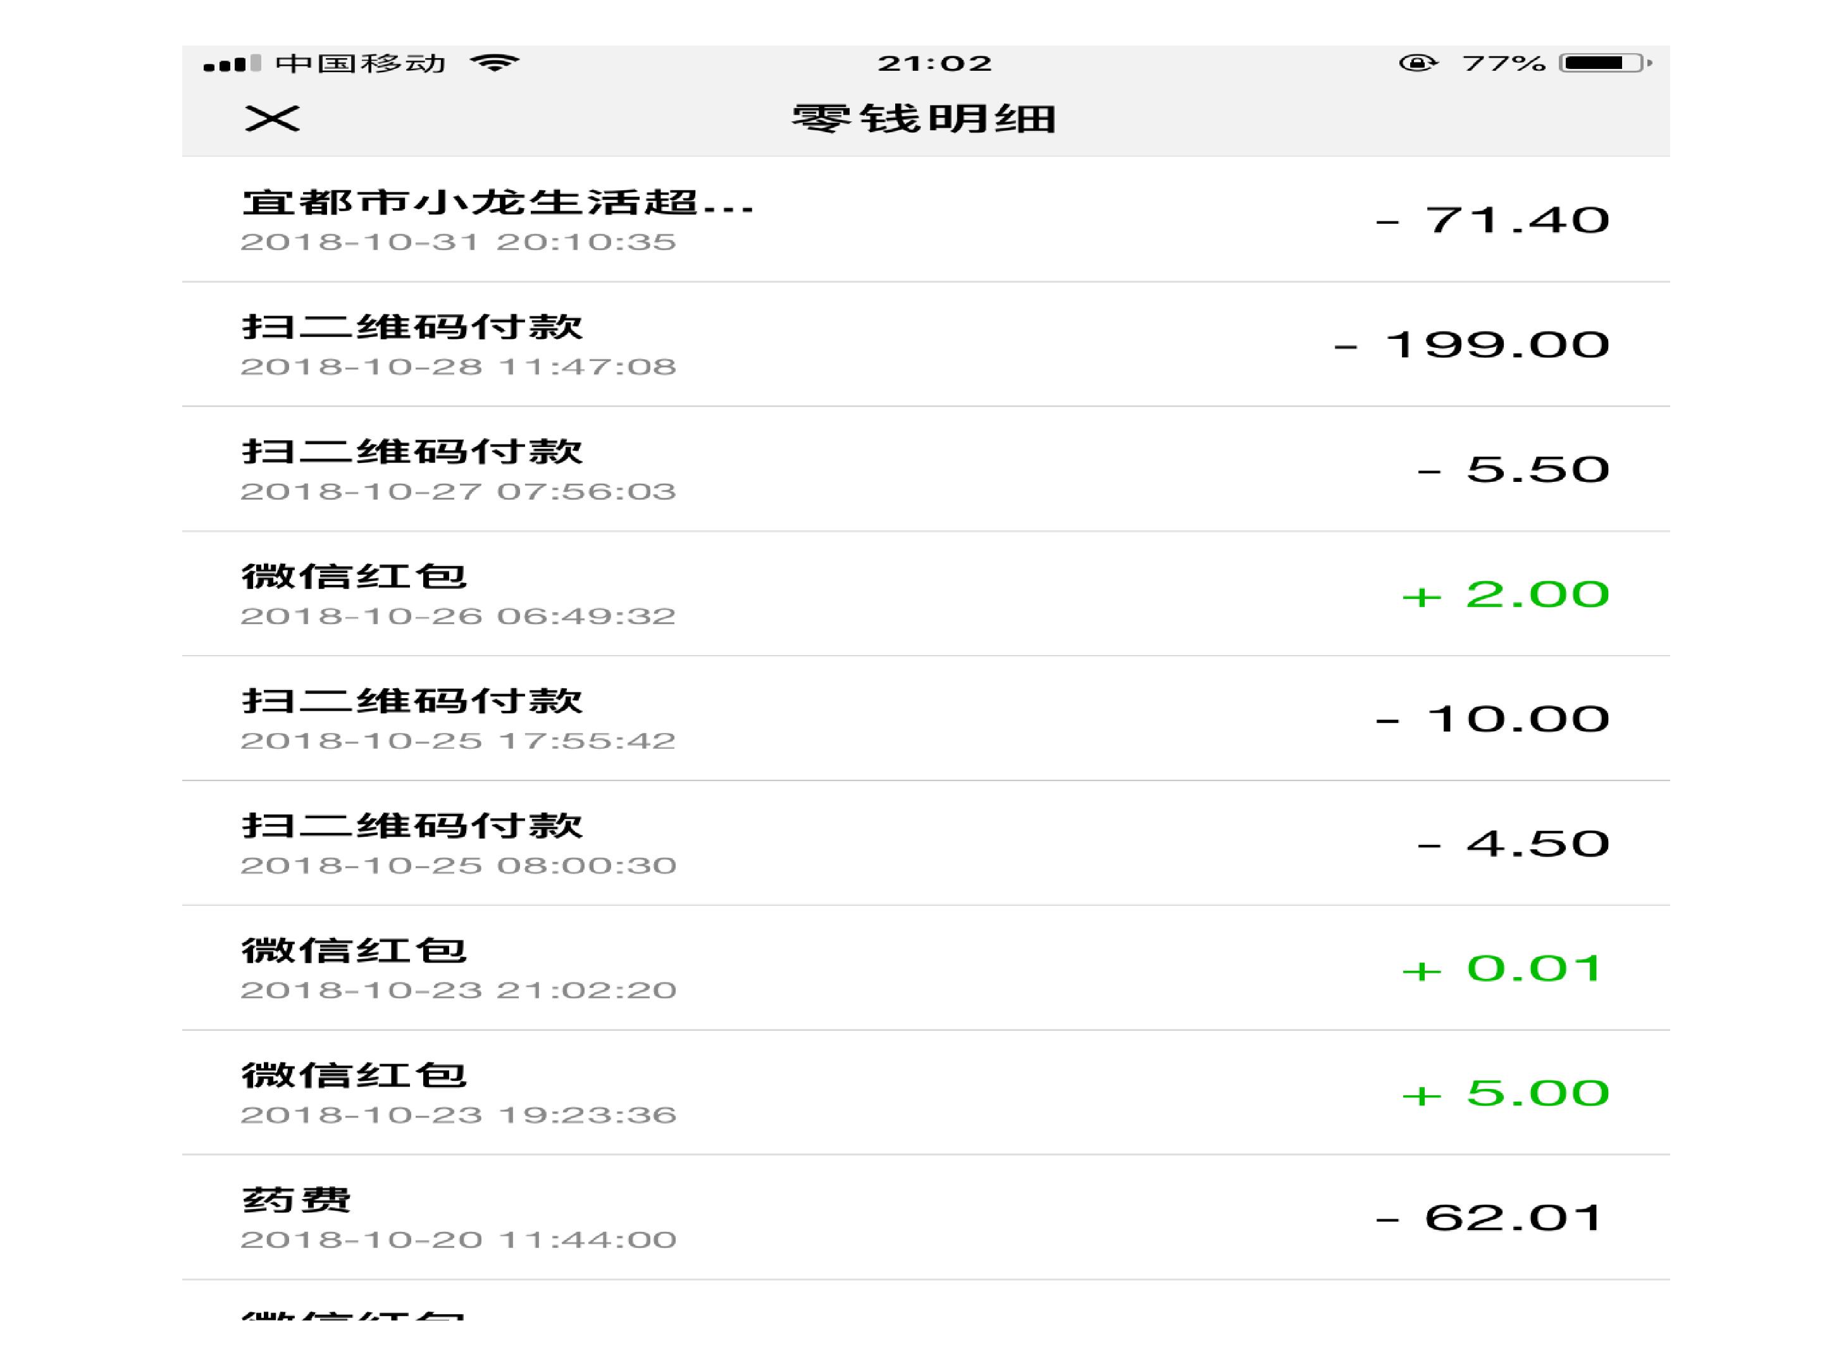Open the 扫二维码付款 entry of 10.00
Viewport: 1822px width, 1366px height.
point(926,719)
